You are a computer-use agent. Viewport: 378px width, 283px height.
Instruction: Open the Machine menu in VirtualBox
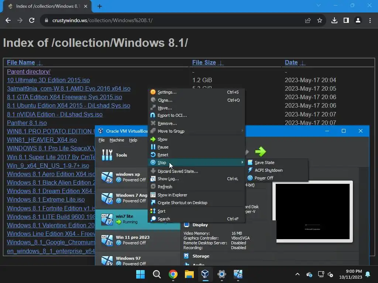tap(117, 140)
